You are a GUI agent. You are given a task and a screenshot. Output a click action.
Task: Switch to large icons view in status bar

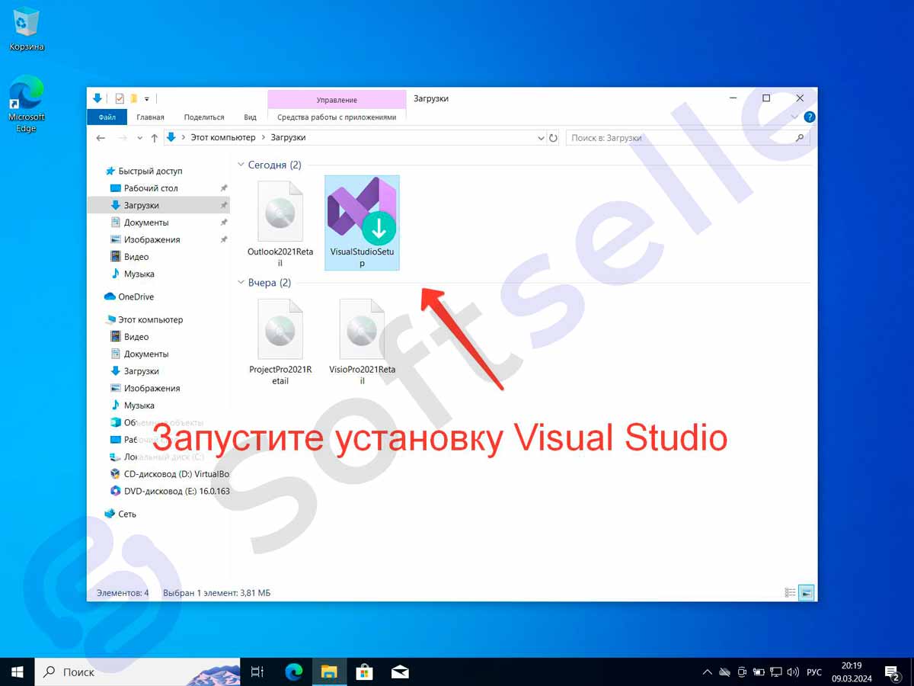click(x=807, y=592)
